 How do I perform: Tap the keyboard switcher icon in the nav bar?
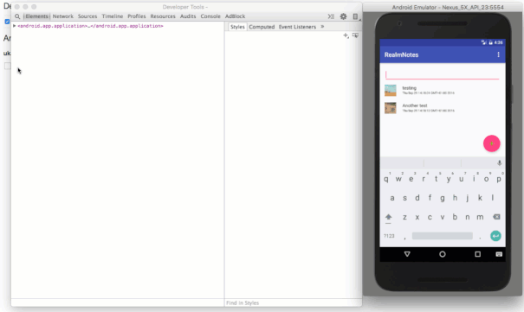(499, 254)
